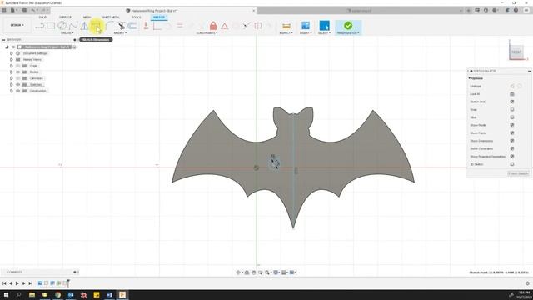
Task: Toggle the Sketch Grid checkbox
Action: coord(512,102)
